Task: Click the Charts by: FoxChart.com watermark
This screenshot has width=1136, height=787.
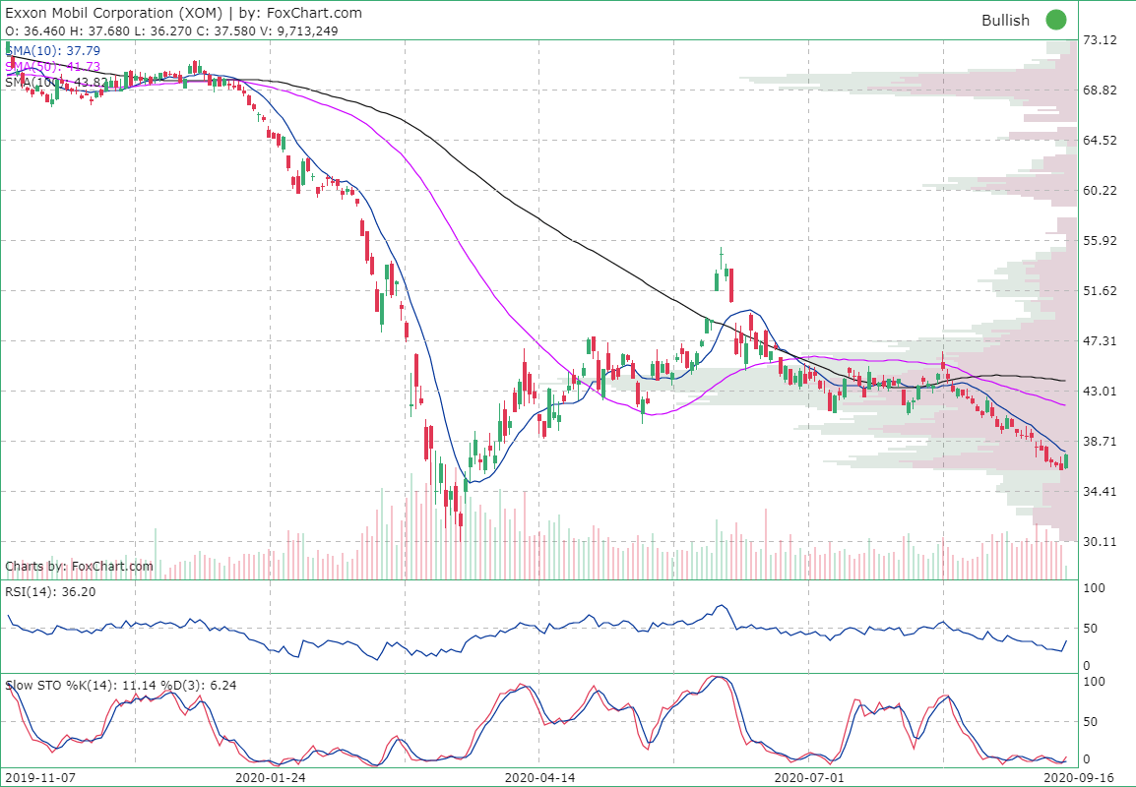Action: pos(79,567)
